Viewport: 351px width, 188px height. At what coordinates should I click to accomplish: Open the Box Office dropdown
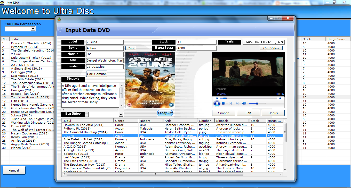[x=120, y=114]
